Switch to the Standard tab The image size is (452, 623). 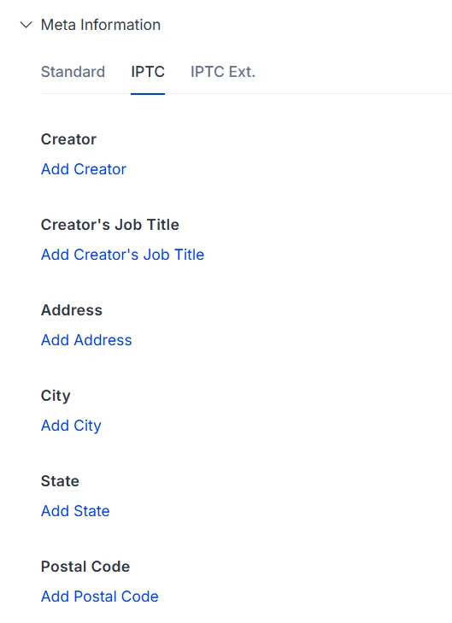[x=73, y=72]
